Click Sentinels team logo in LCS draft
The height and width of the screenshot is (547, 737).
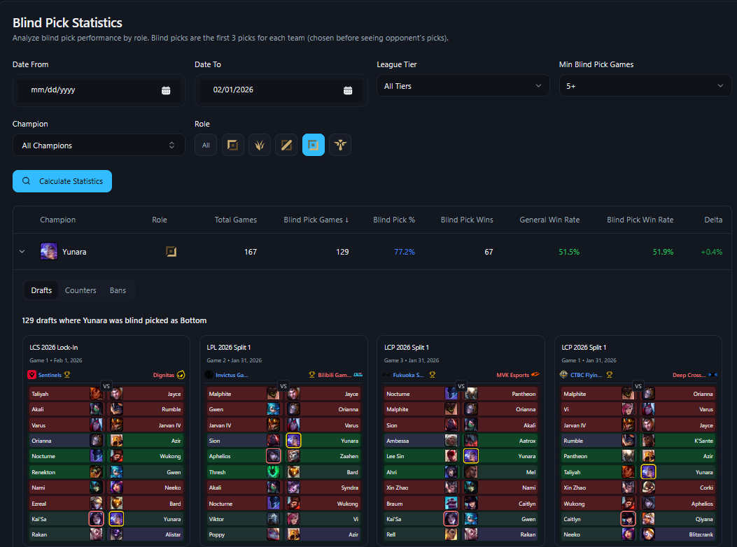pyautogui.click(x=31, y=375)
